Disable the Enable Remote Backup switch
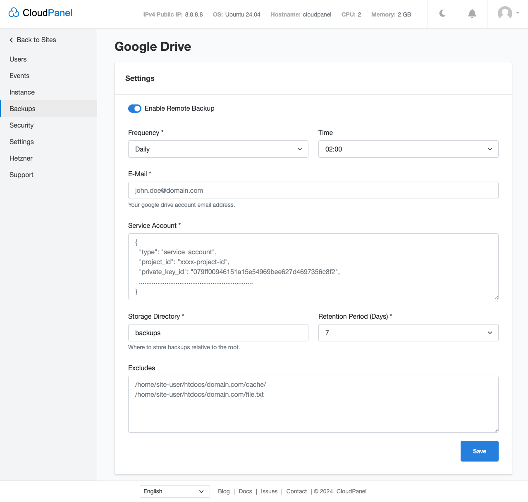The image size is (528, 502). (x=134, y=108)
